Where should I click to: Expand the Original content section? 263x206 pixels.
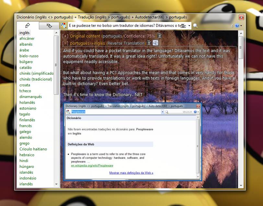(65, 36)
